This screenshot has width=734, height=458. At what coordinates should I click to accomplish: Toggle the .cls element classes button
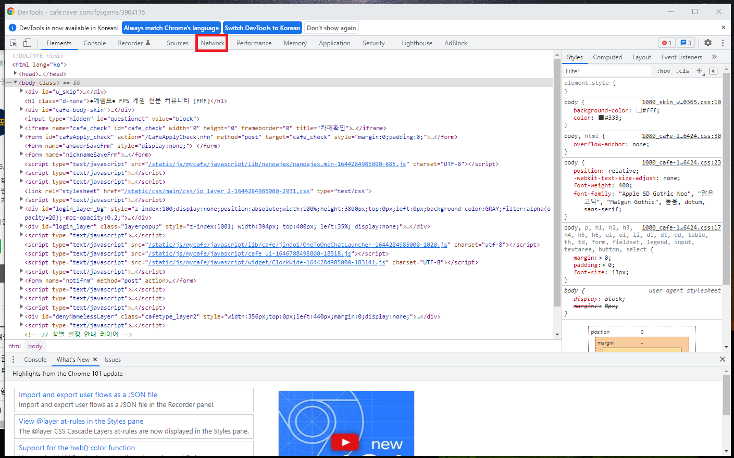682,71
